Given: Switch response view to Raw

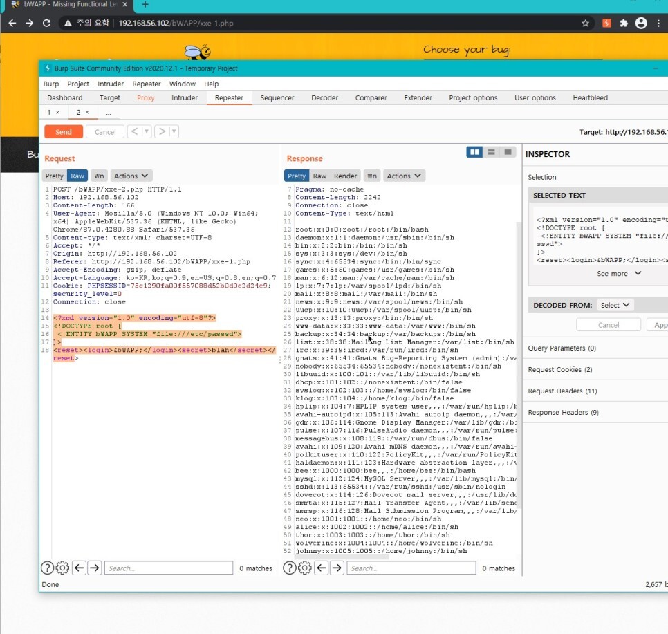Looking at the screenshot, I should (319, 176).
